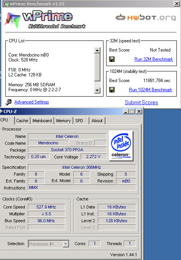Switch to the Cache tab
181x260 pixels.
click(22, 121)
